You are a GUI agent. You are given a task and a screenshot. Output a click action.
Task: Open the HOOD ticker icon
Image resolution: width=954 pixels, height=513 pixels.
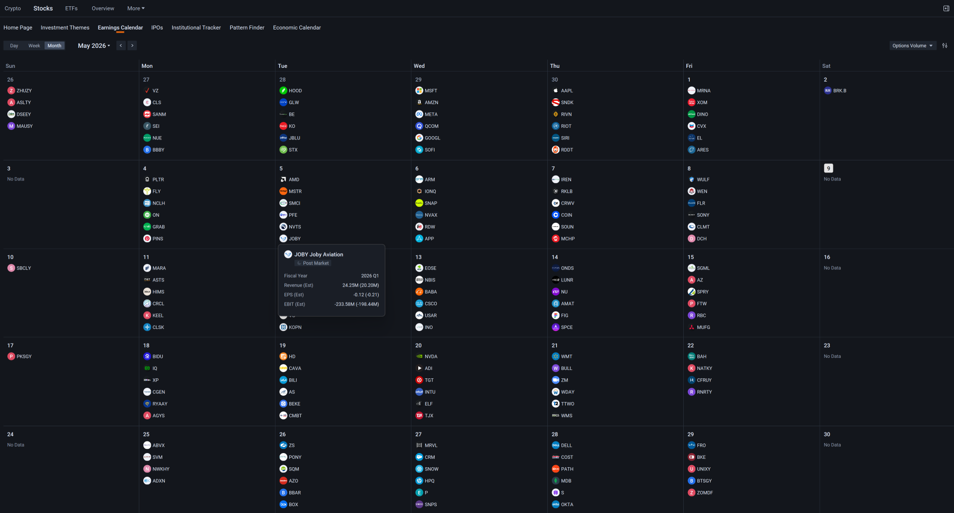tap(283, 90)
